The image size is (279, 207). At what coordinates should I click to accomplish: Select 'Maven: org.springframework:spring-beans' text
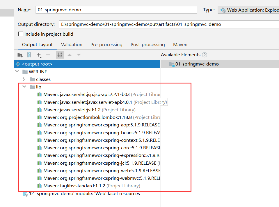[x=89, y=132]
